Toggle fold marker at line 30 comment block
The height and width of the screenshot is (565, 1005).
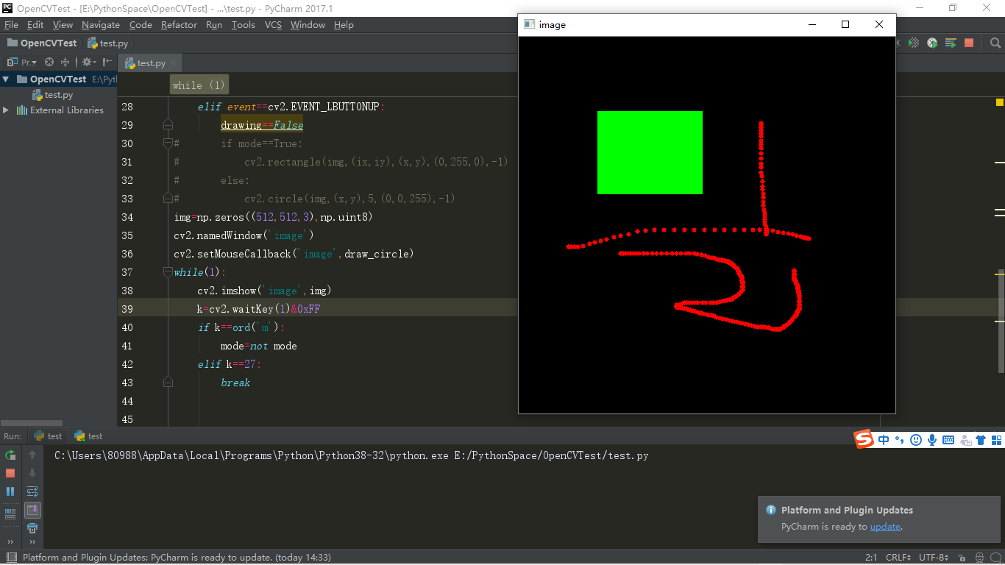point(168,143)
